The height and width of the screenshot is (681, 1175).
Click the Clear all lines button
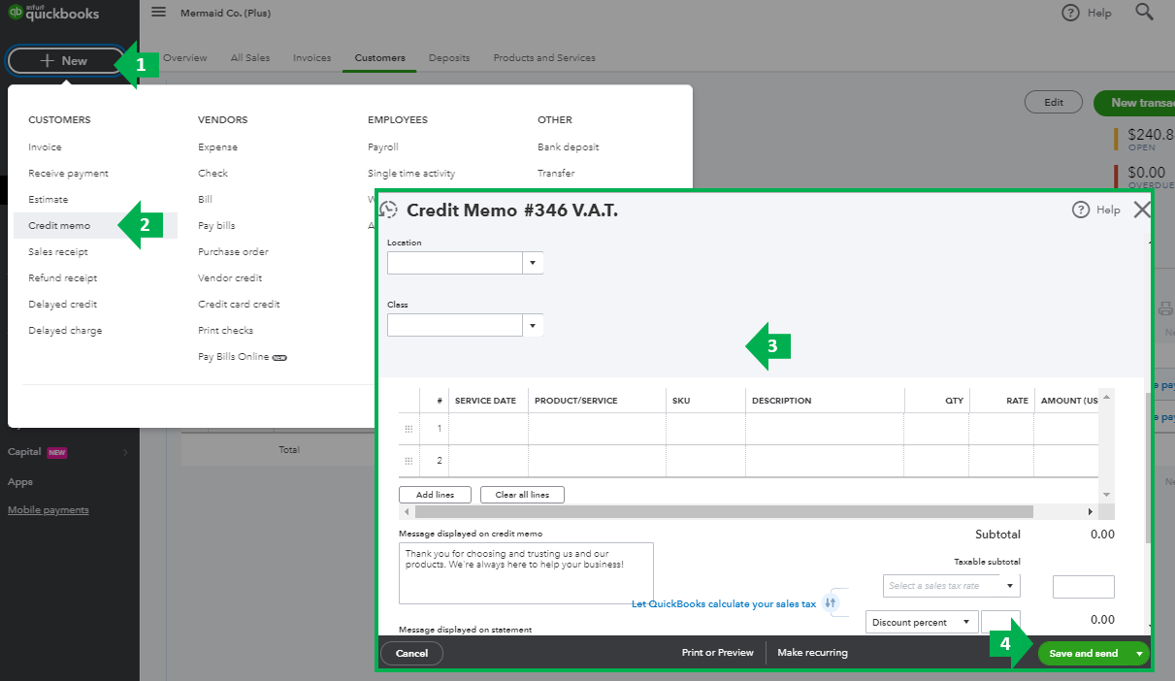(x=522, y=494)
